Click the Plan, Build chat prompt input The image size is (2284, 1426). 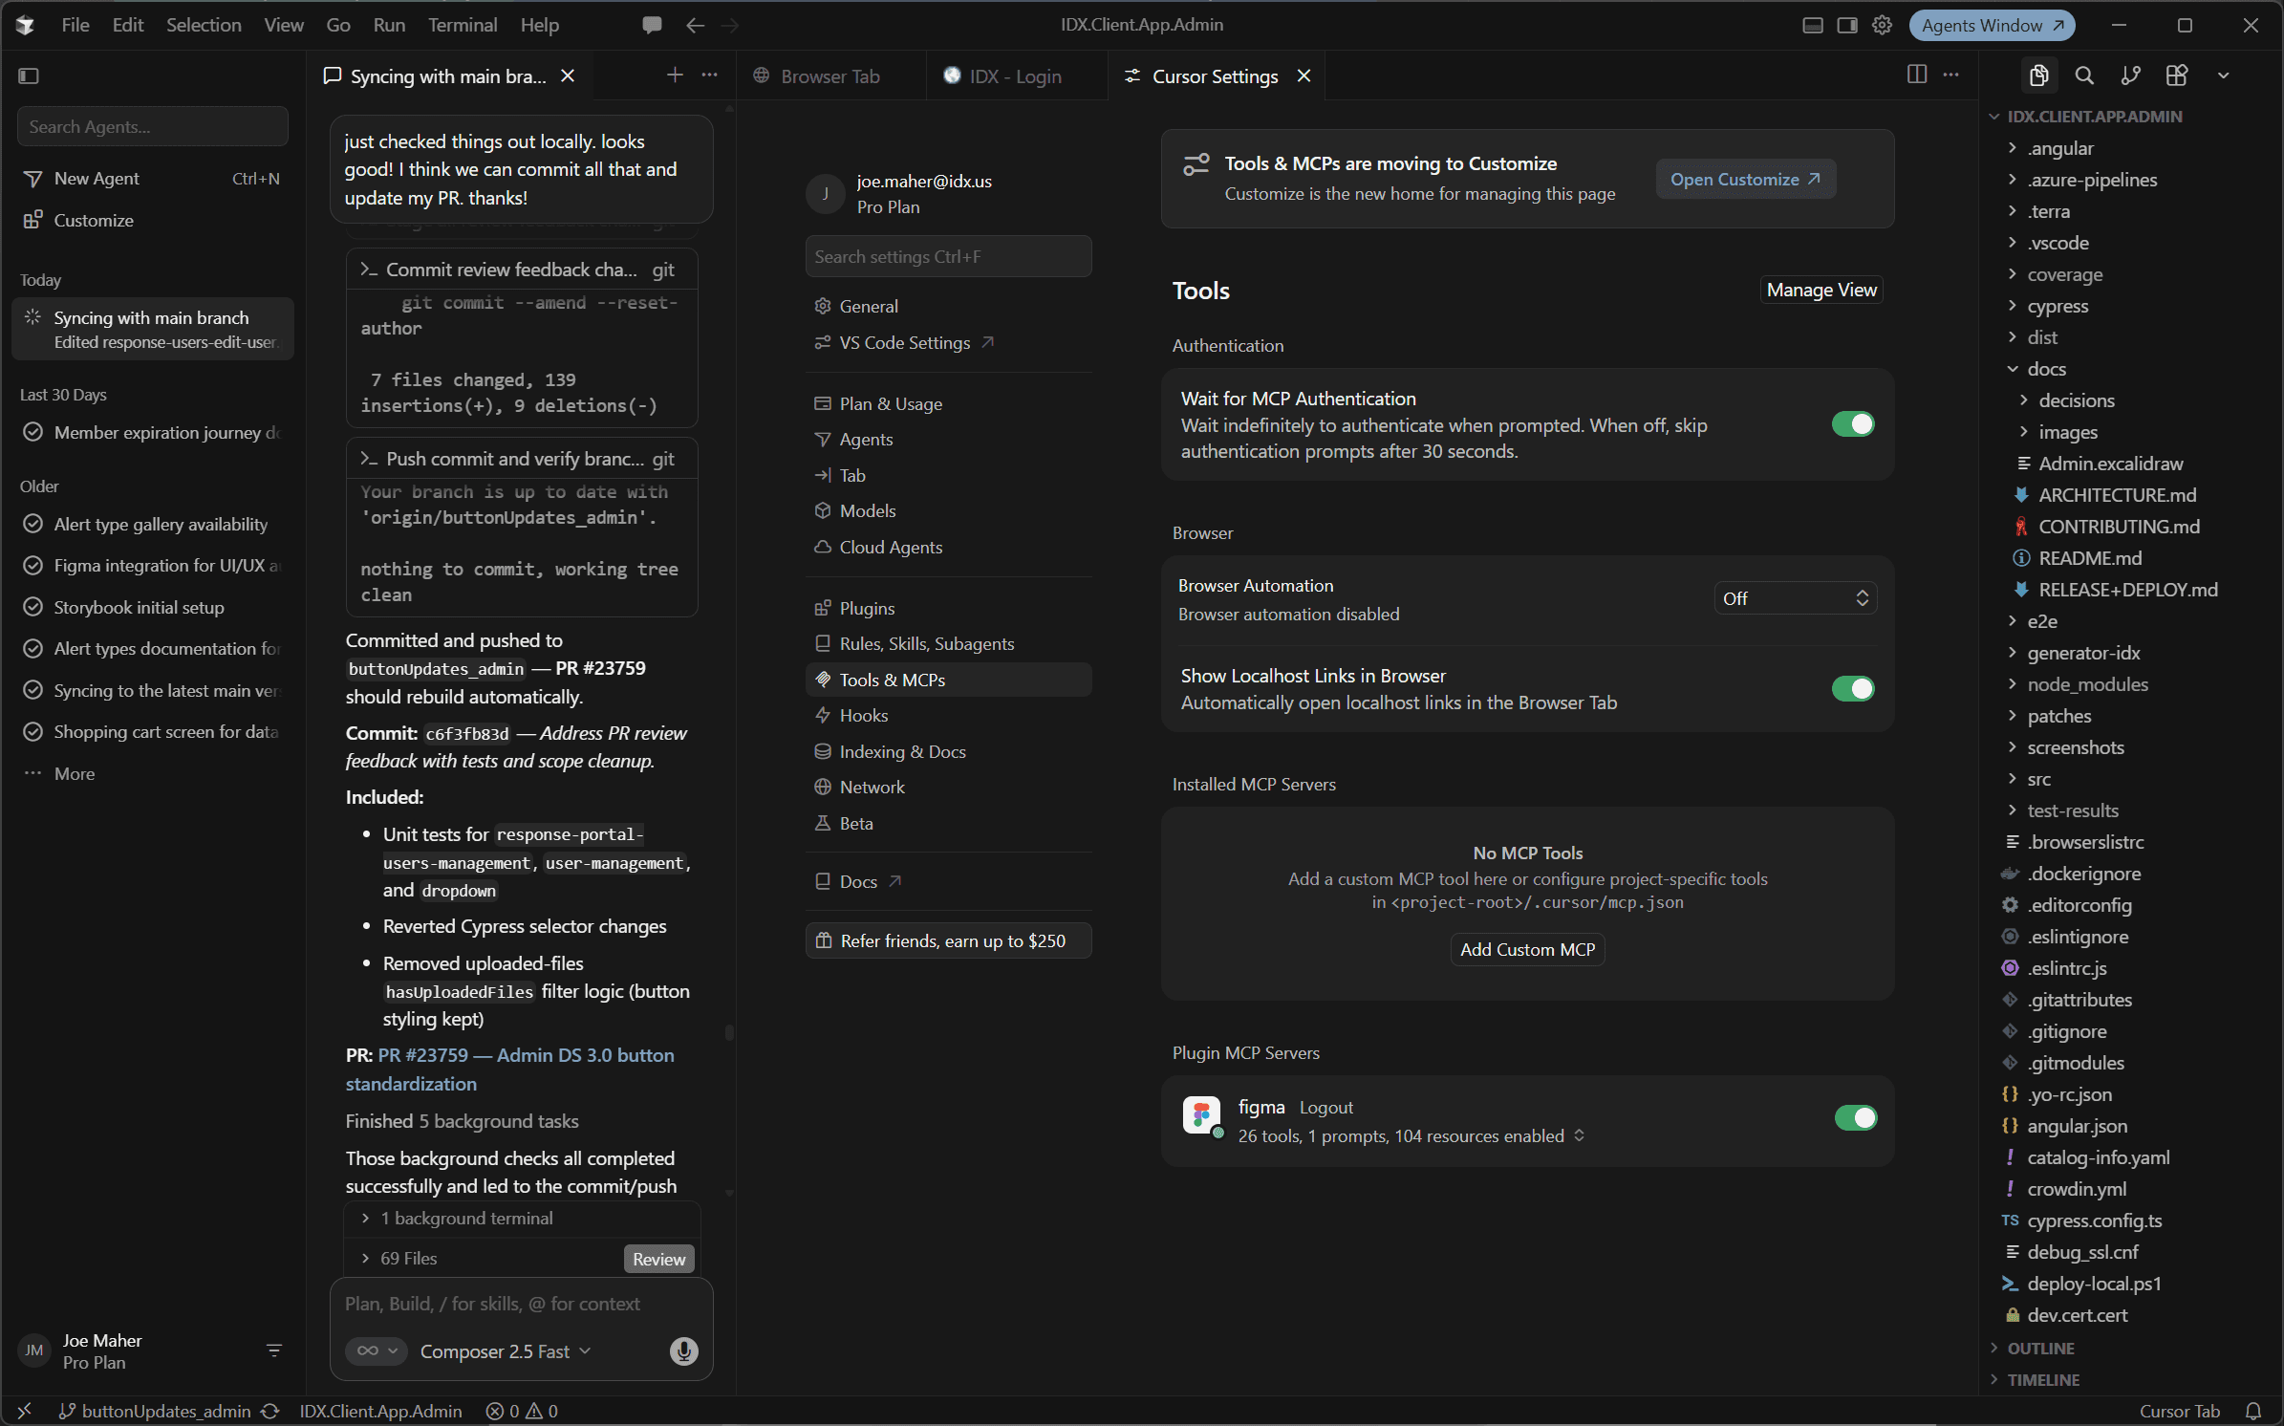(521, 1304)
